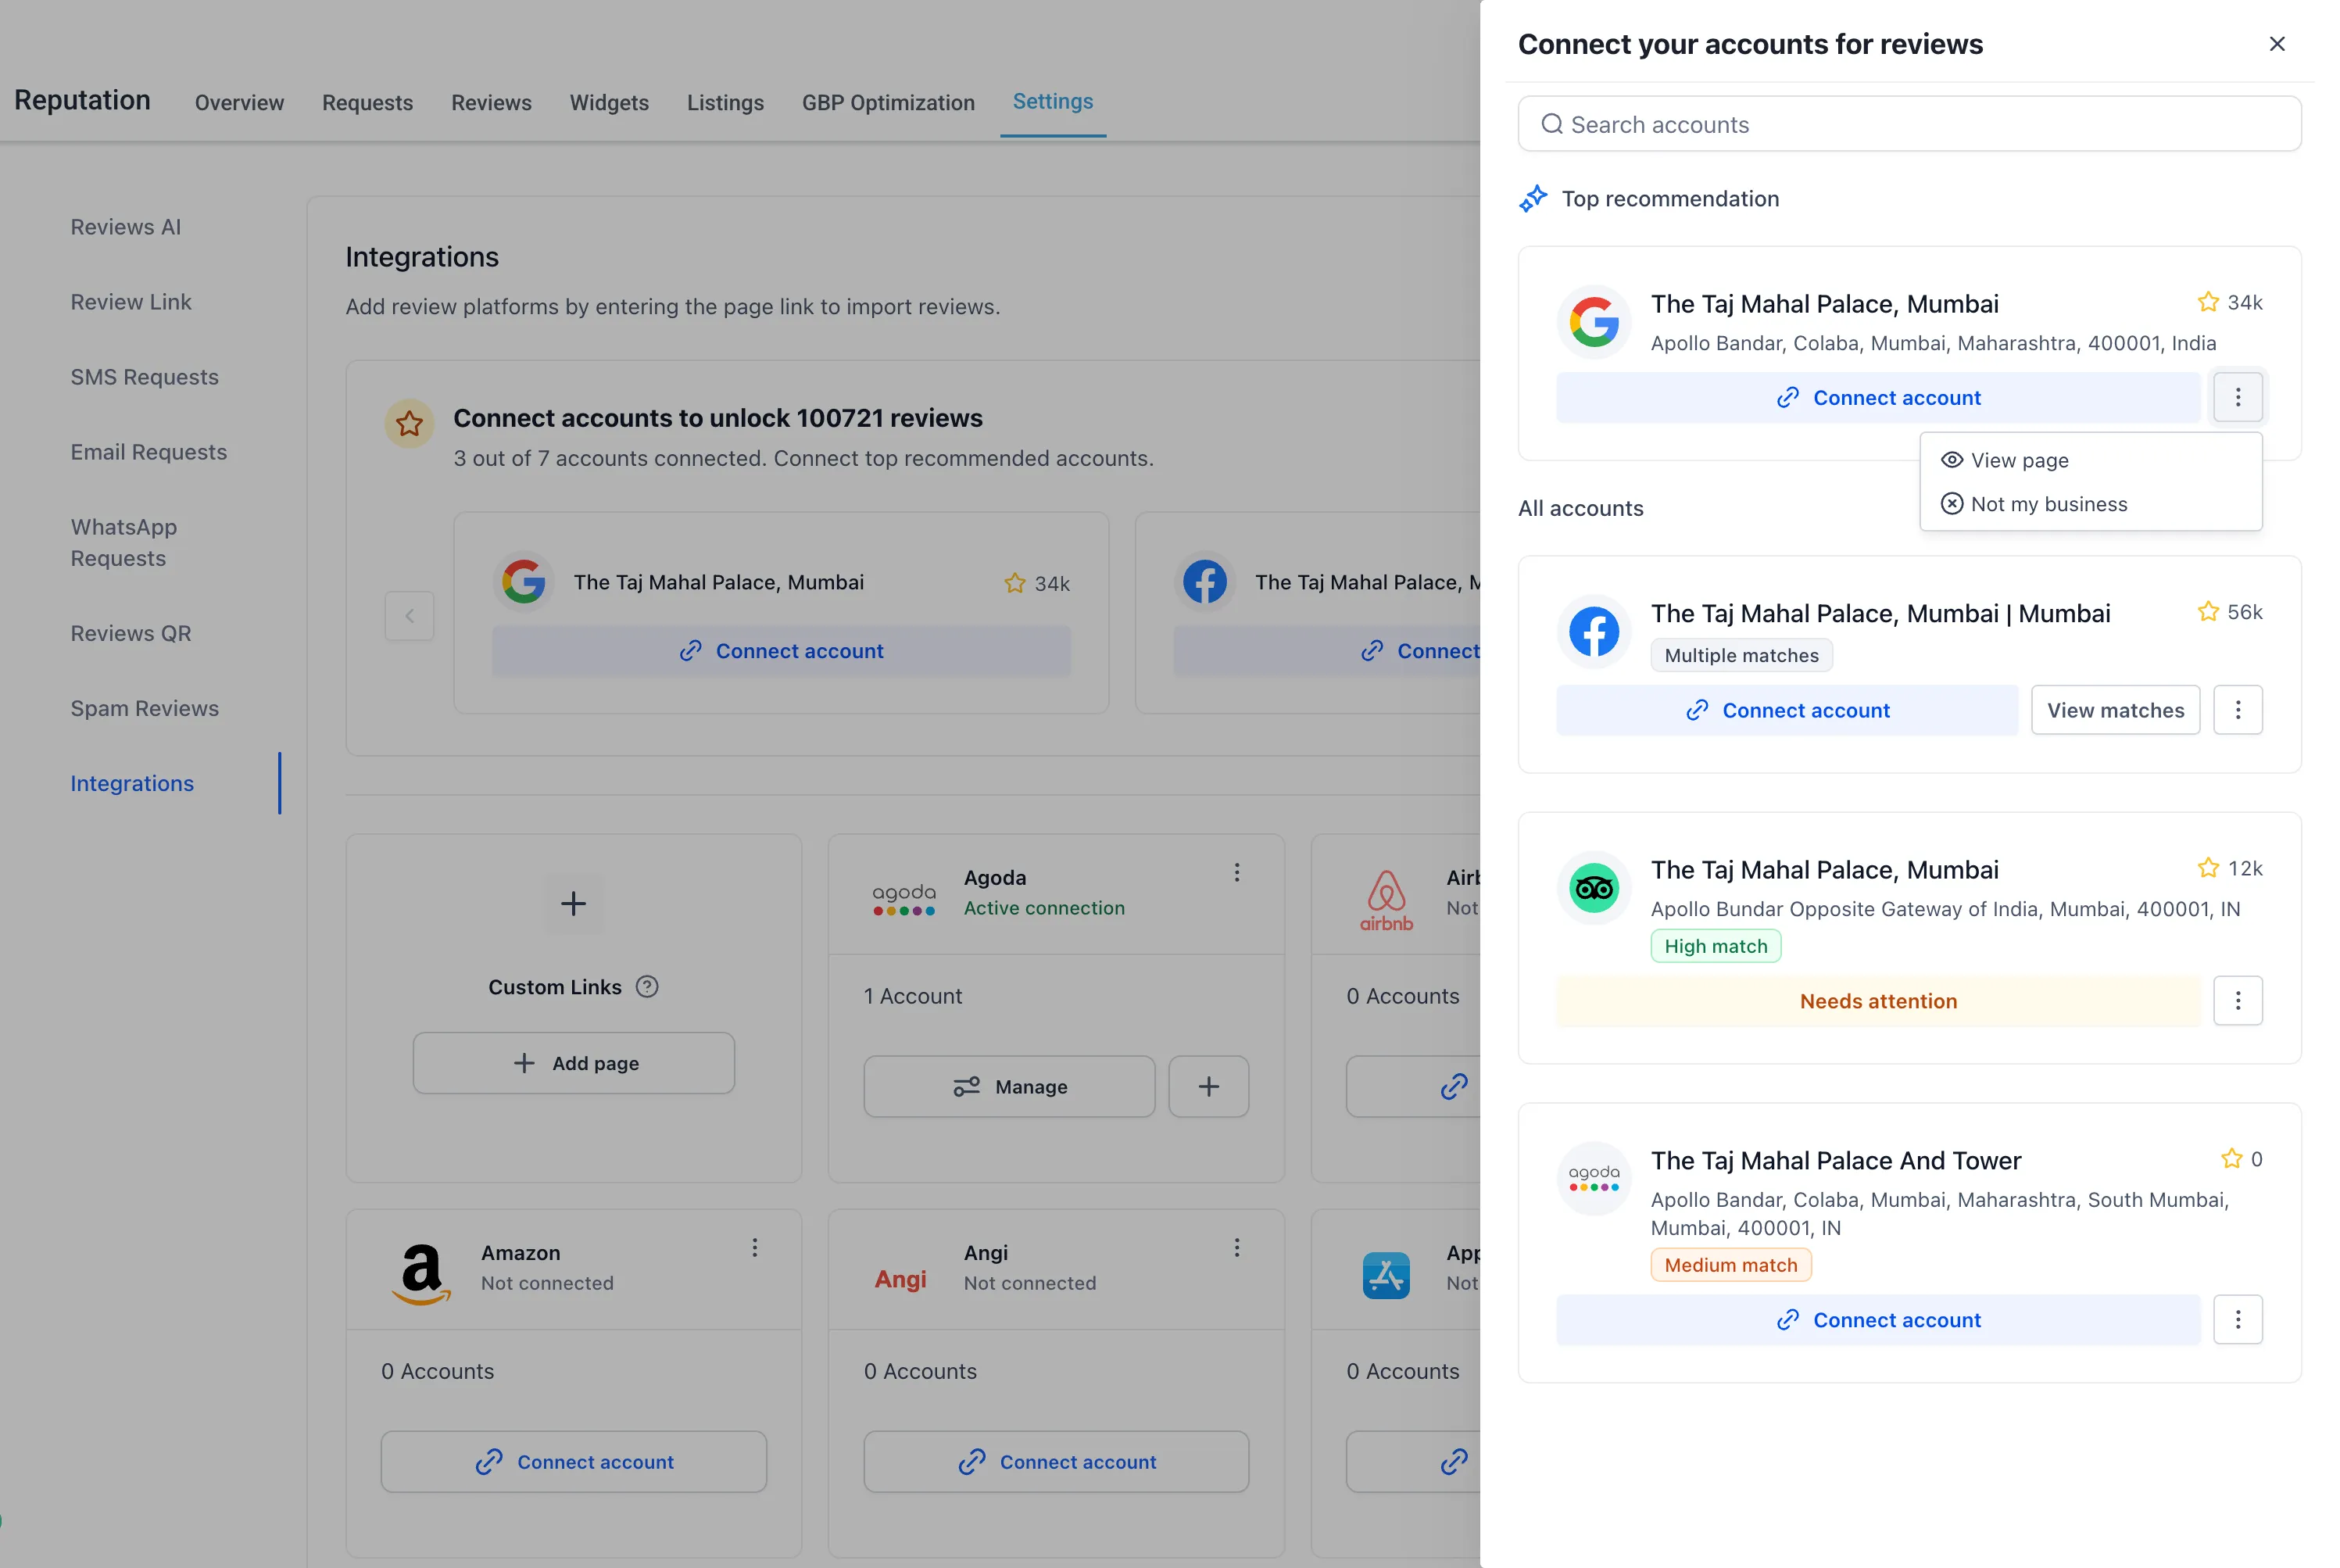Click the Google logo in top recommendation card
This screenshot has height=1568, width=2340.
1594,322
